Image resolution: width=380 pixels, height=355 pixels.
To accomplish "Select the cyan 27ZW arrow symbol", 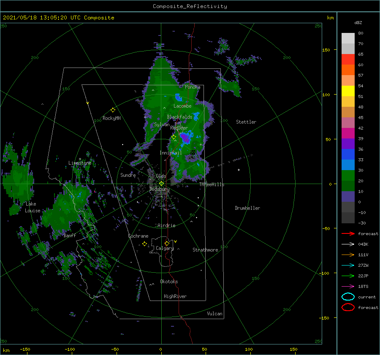I will tap(348, 266).
